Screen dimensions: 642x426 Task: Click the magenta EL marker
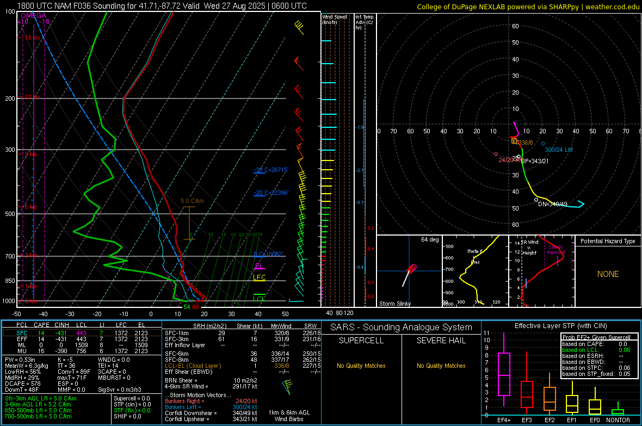pos(258,266)
